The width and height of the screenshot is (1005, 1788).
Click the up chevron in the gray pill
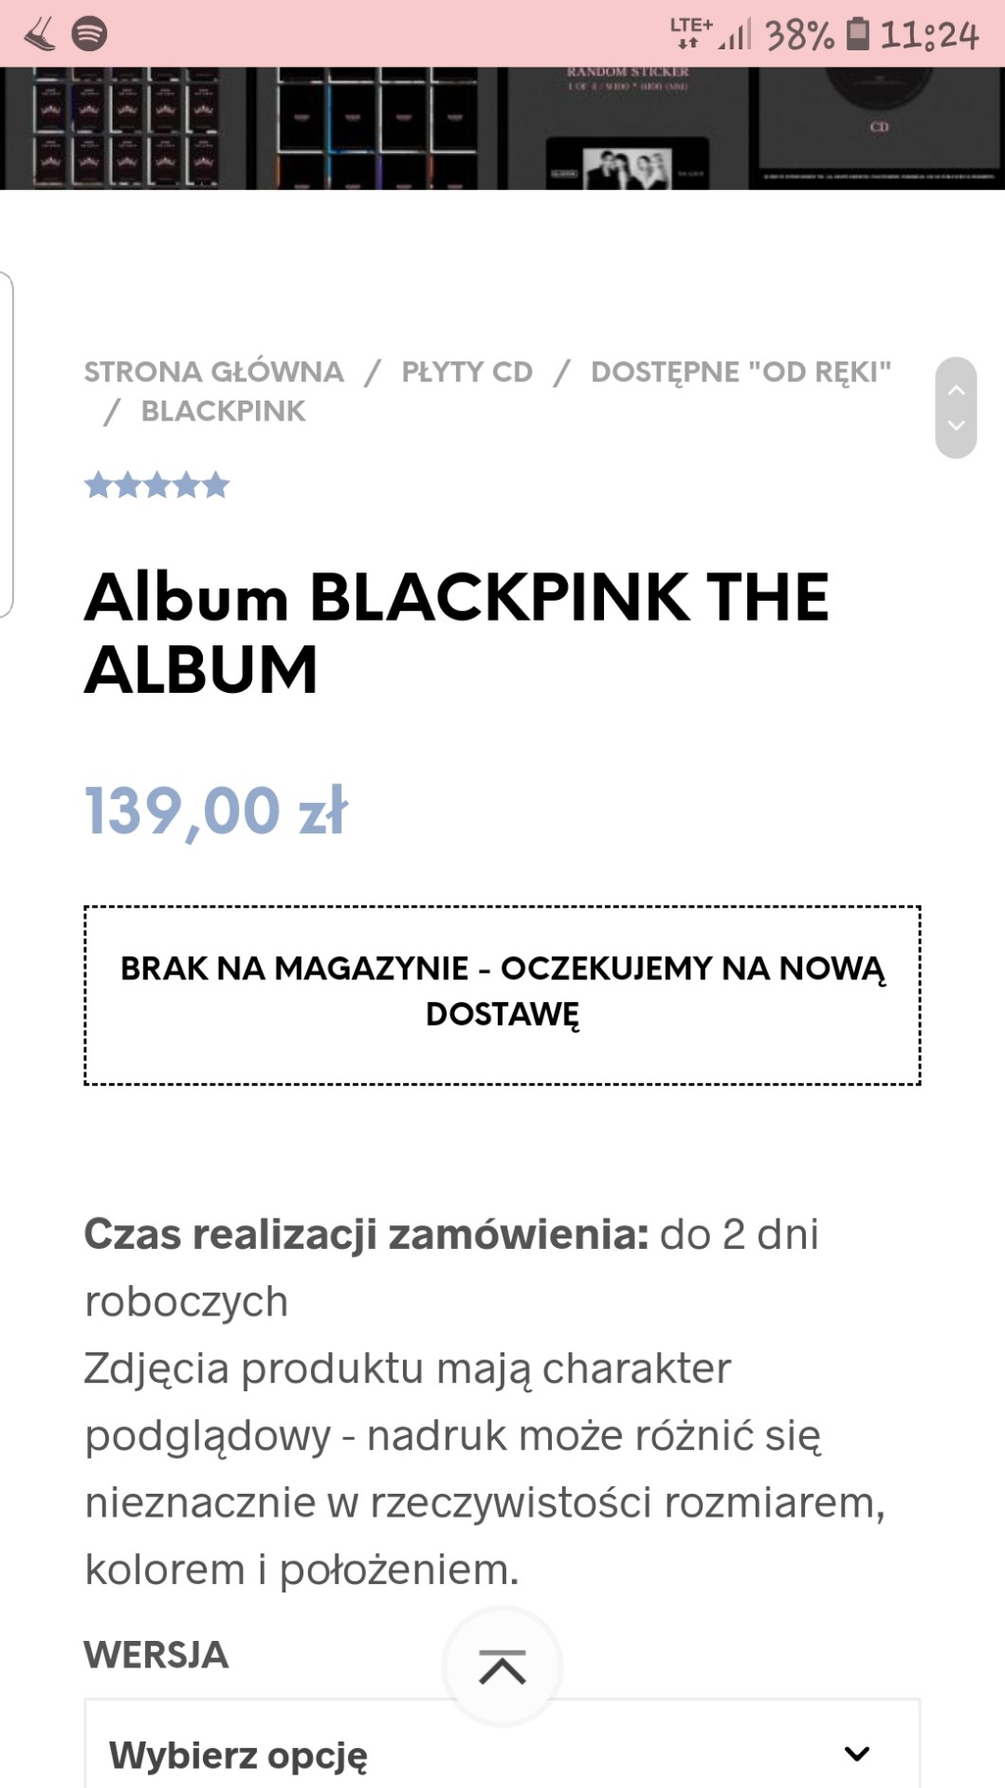point(956,390)
